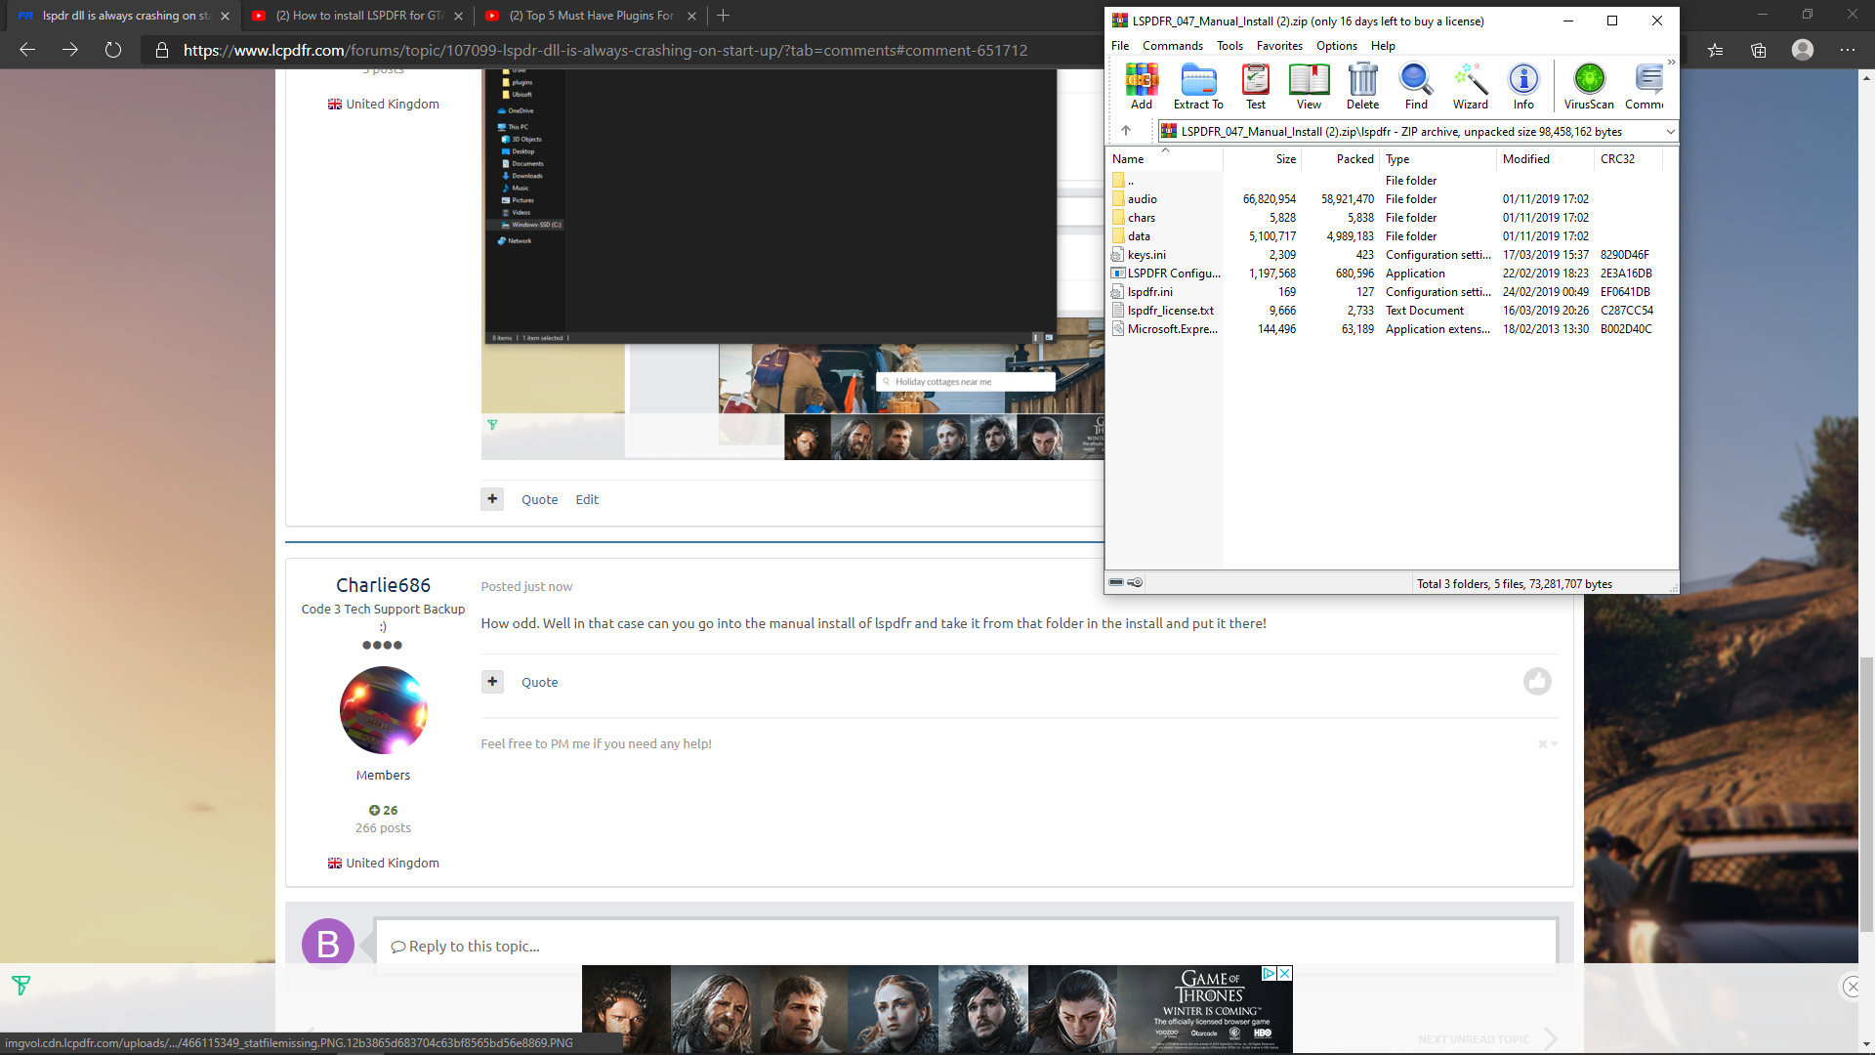Open the Options menu

[x=1336, y=46]
